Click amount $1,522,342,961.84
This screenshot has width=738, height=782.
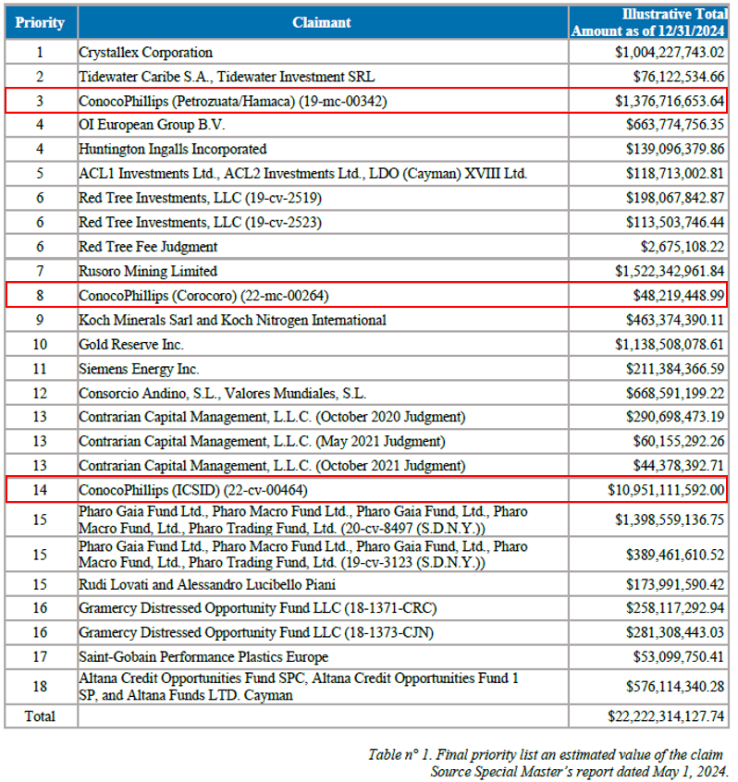click(x=670, y=272)
